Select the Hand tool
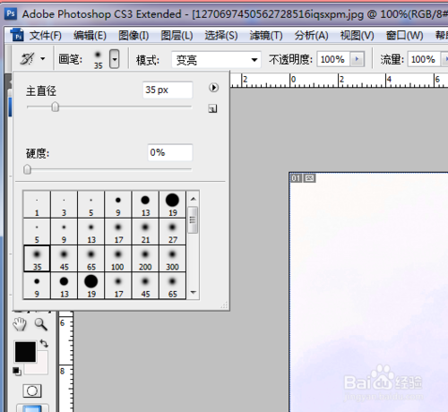448x412 pixels. pyautogui.click(x=20, y=324)
